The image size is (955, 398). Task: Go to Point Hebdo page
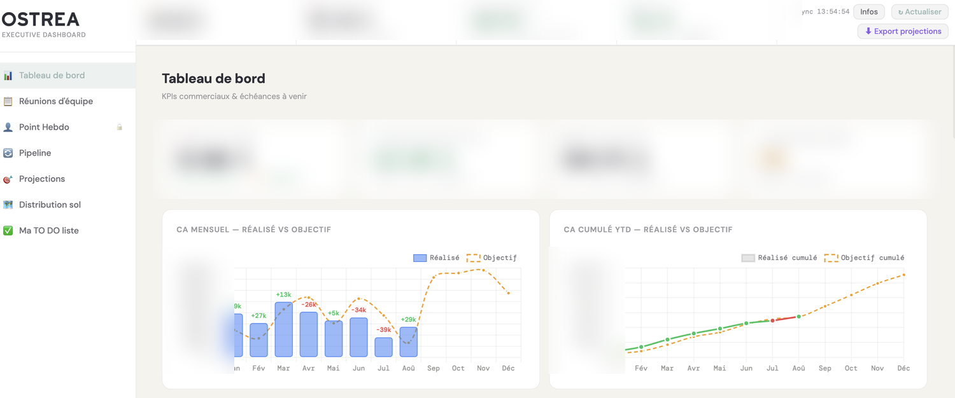[67, 127]
